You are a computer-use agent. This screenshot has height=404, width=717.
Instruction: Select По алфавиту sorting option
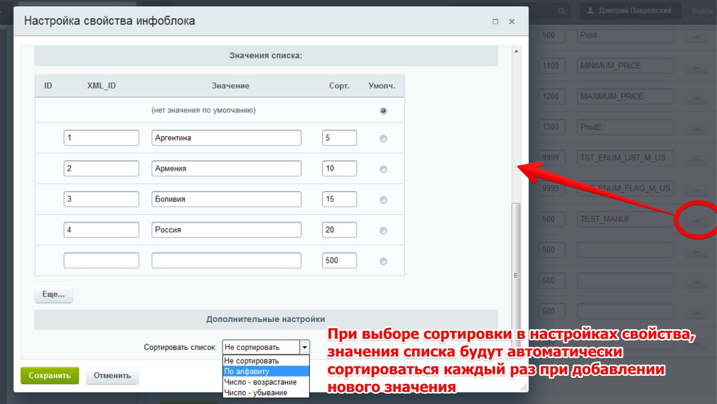(x=266, y=371)
